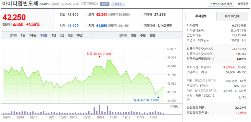Click the 아이티엠반도체 stock name
Image resolution: width=251 pixels, height=122 pixels.
point(20,4)
